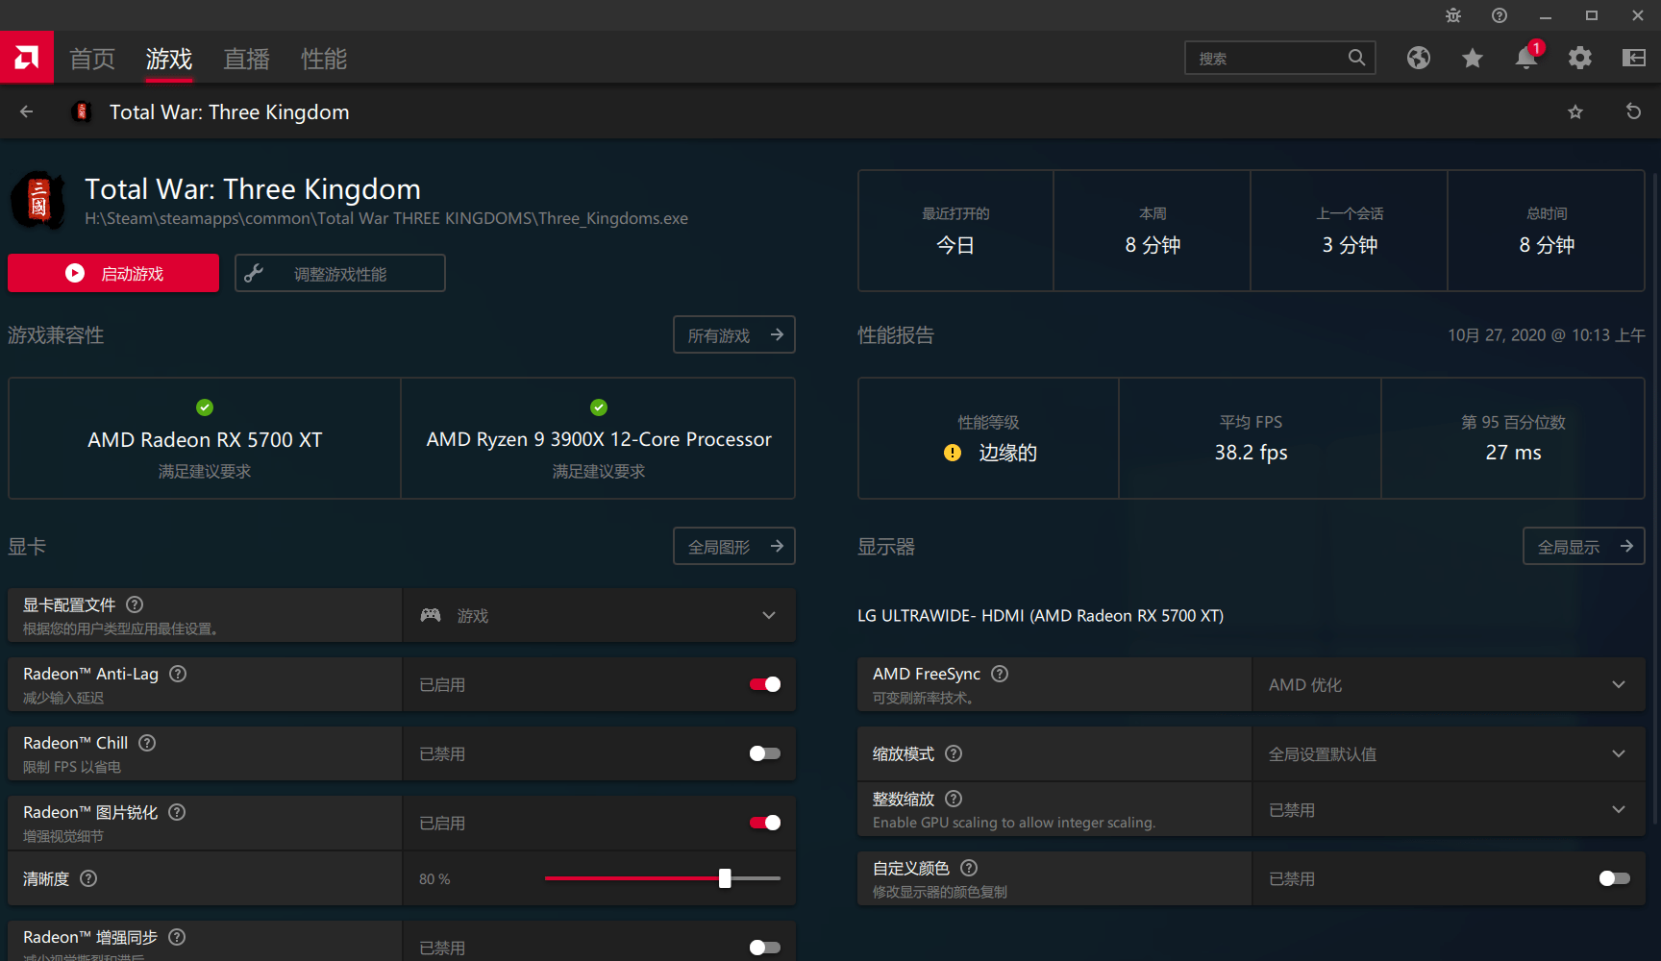Open settings gear icon
Image resolution: width=1661 pixels, height=961 pixels.
point(1580,59)
